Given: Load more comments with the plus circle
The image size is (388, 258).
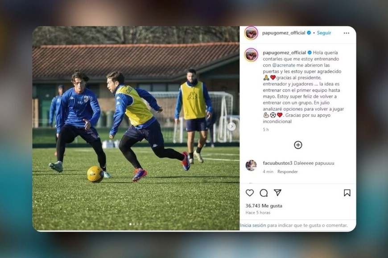Looking at the screenshot, I should tap(298, 145).
